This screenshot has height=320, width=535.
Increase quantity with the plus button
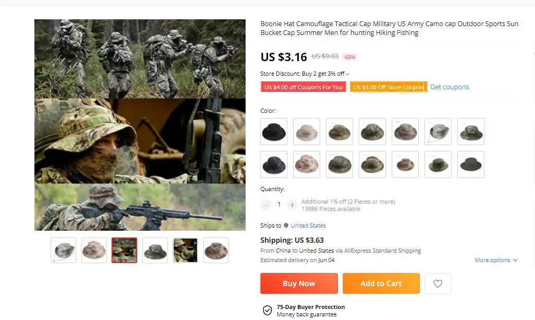click(x=292, y=205)
